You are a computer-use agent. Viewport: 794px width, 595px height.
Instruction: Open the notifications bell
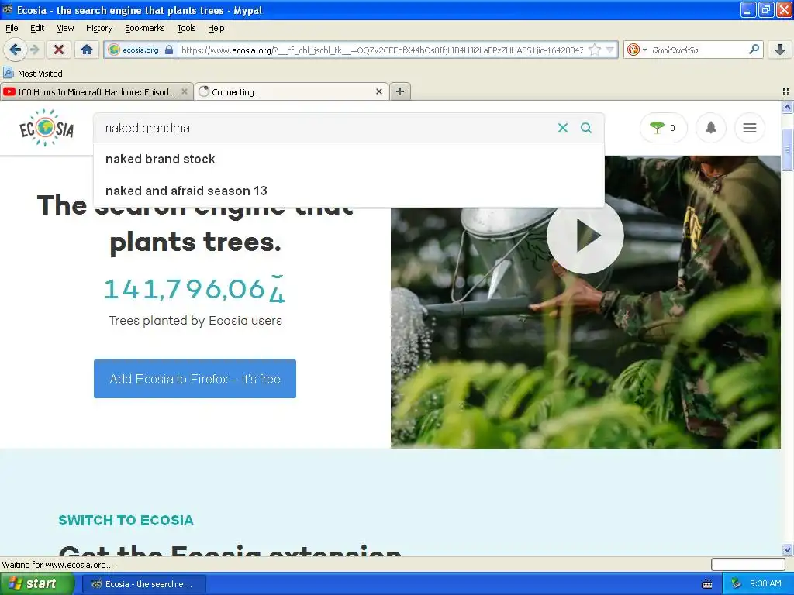(x=711, y=128)
